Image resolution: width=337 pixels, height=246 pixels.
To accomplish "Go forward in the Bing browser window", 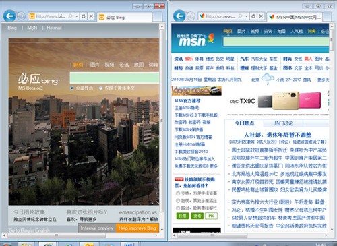I will (x=21, y=16).
